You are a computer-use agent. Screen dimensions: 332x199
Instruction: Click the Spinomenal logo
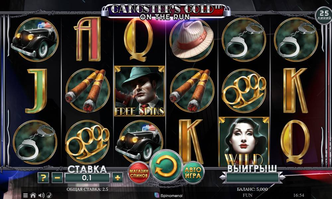pos(169,195)
